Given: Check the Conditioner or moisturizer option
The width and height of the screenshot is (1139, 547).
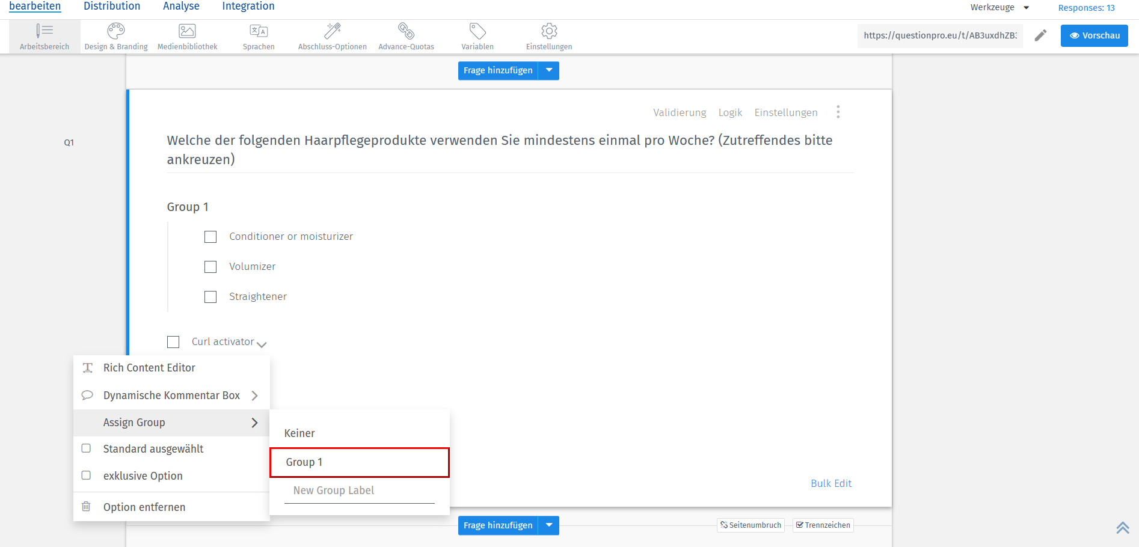Looking at the screenshot, I should point(210,236).
